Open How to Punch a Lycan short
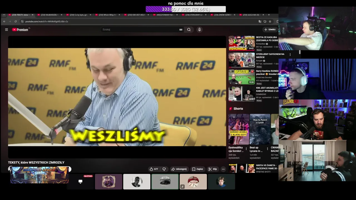 pos(260,129)
